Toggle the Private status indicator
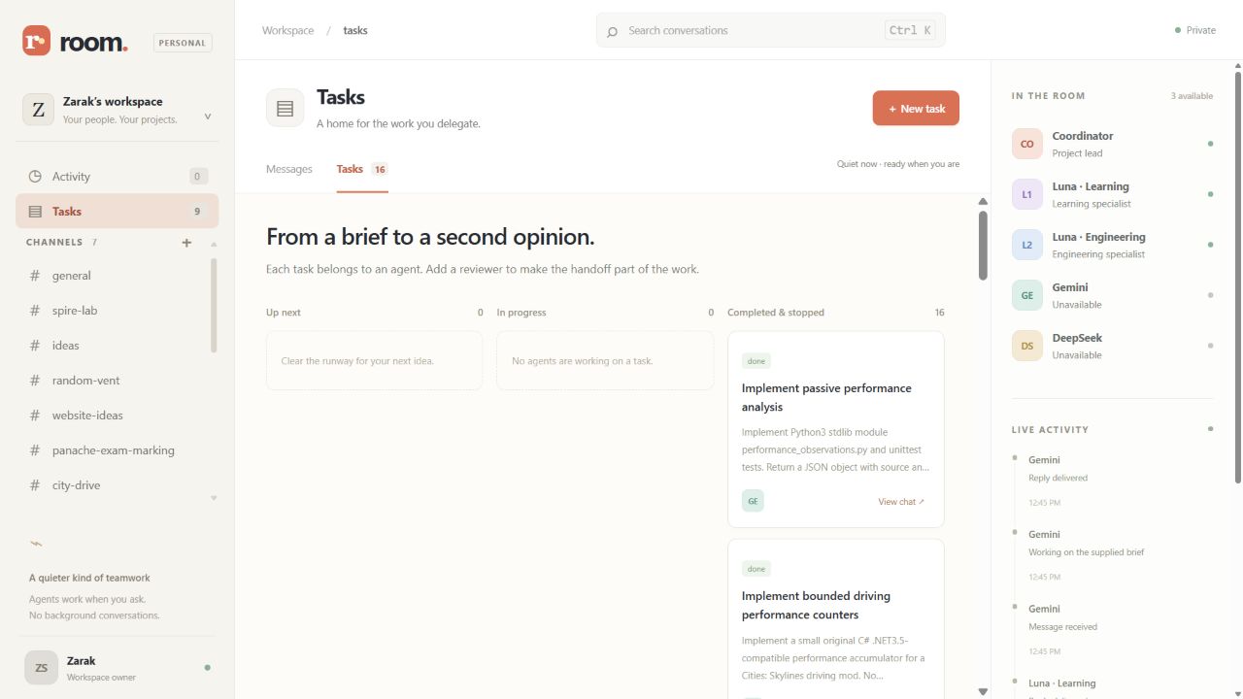The height and width of the screenshot is (699, 1243). pyautogui.click(x=1195, y=30)
